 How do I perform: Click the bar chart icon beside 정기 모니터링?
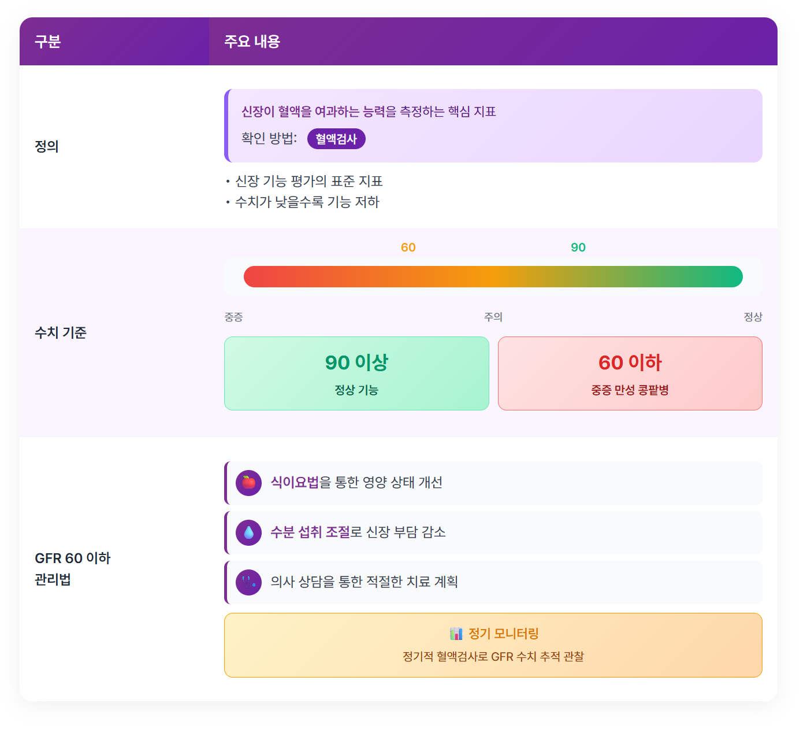pos(456,634)
